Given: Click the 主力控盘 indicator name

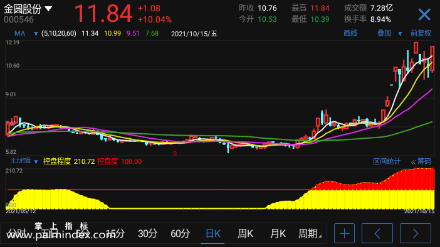Looking at the screenshot, I should (x=21, y=161).
